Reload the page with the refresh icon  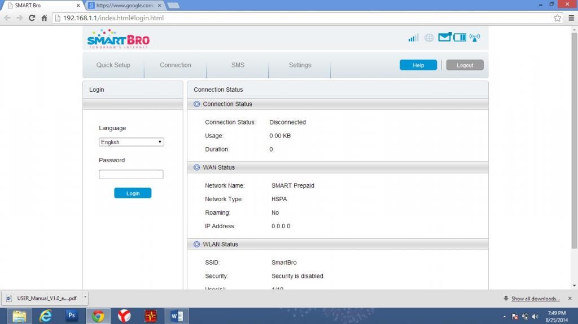[x=32, y=18]
